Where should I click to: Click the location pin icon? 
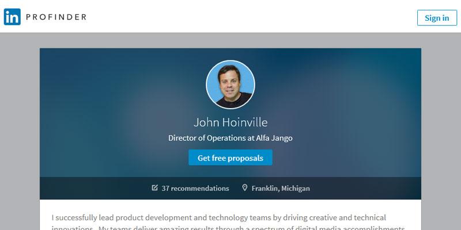point(245,188)
